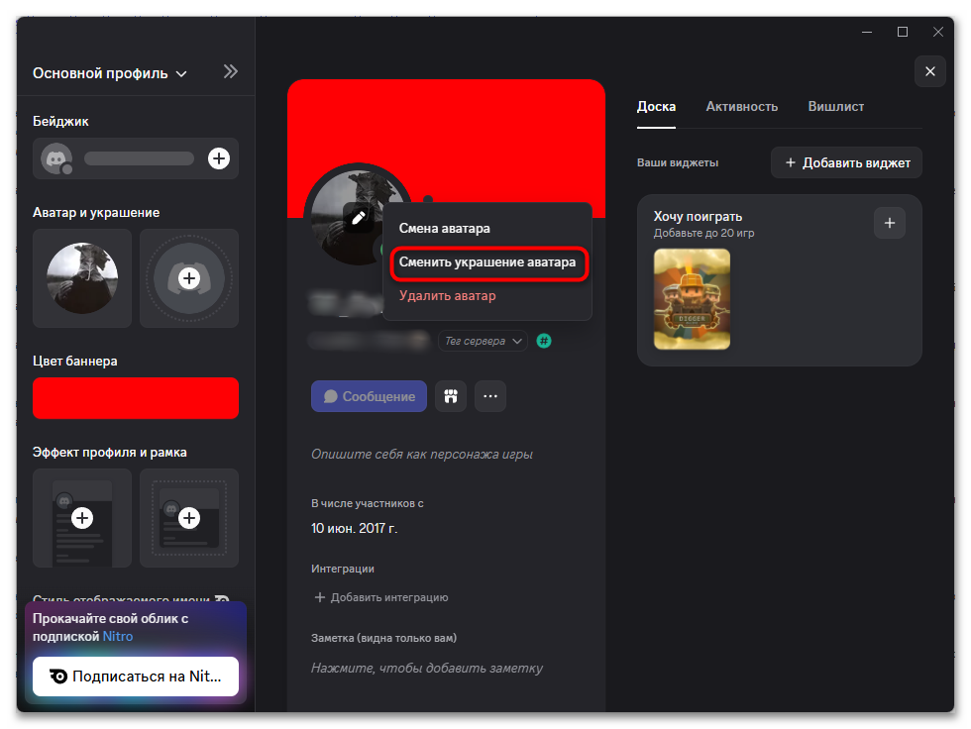
Task: Close the profile editor with X button
Action: click(x=930, y=71)
